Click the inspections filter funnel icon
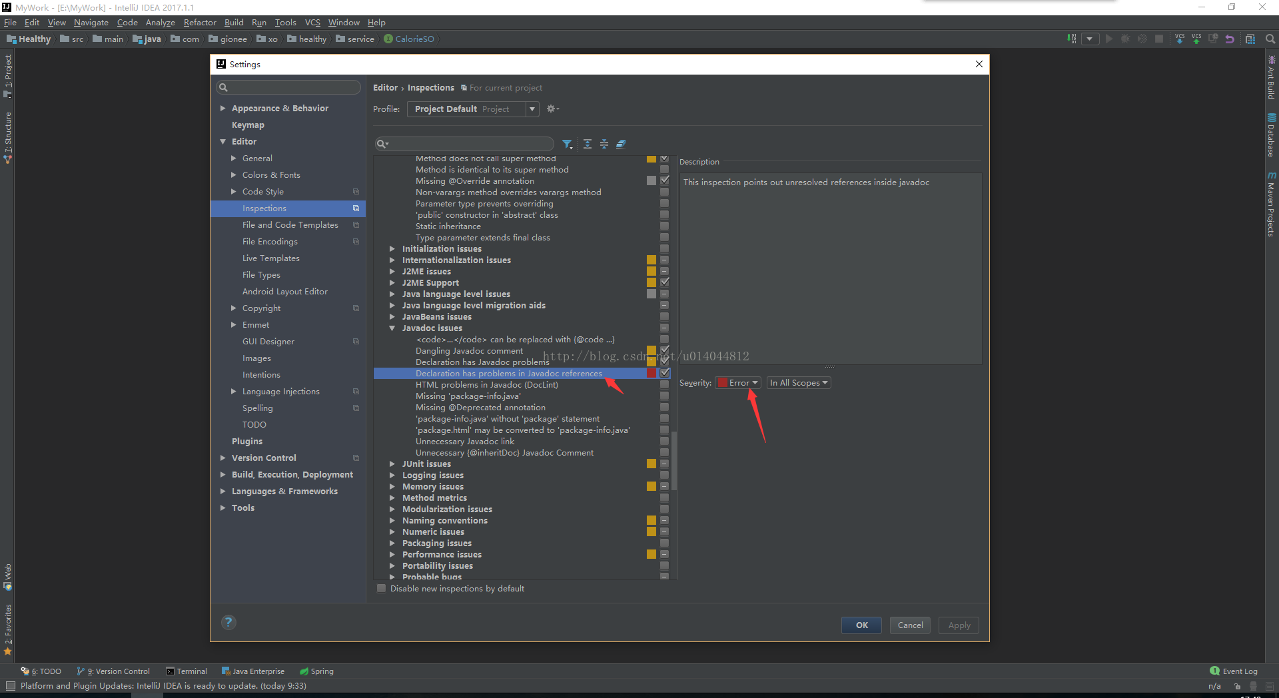Viewport: 1279px width, 698px height. 567,144
